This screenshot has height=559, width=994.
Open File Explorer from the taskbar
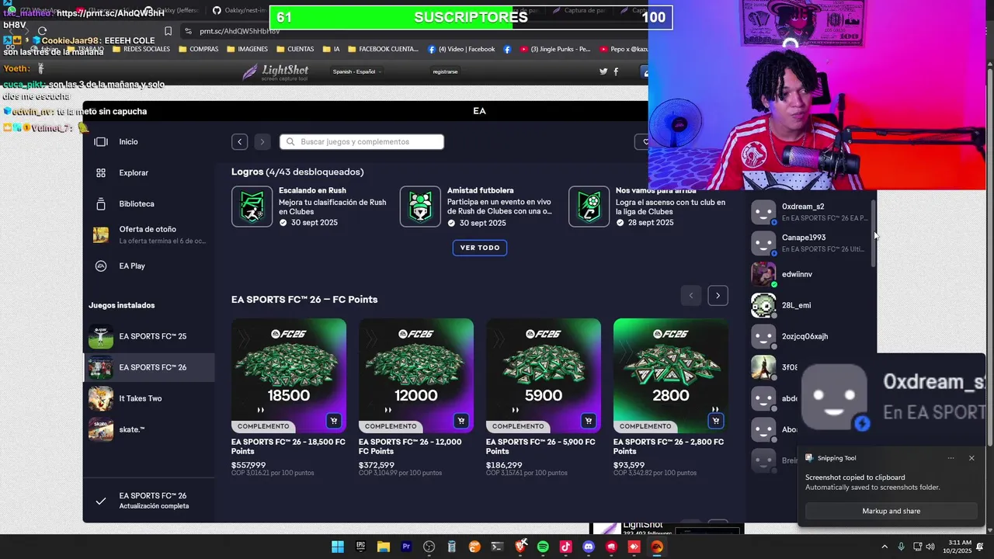(x=383, y=547)
